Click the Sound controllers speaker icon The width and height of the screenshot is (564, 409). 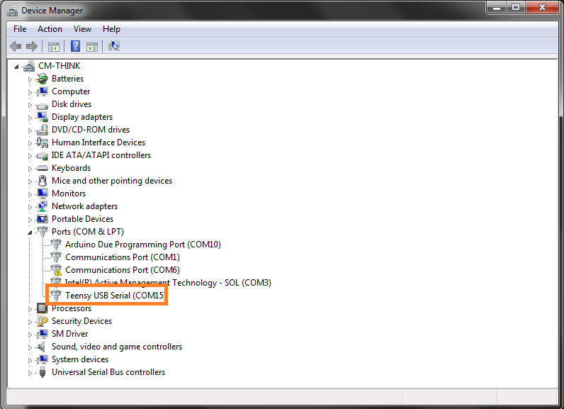pyautogui.click(x=42, y=347)
